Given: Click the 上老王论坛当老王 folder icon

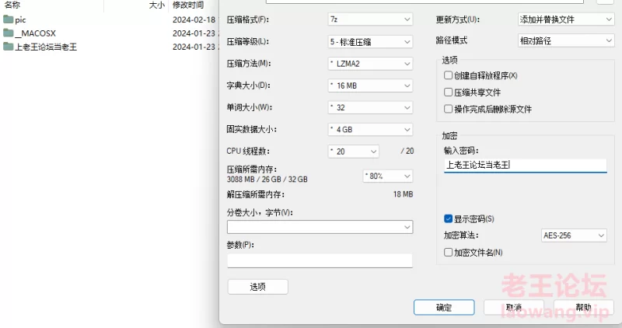Looking at the screenshot, I should click(x=8, y=47).
